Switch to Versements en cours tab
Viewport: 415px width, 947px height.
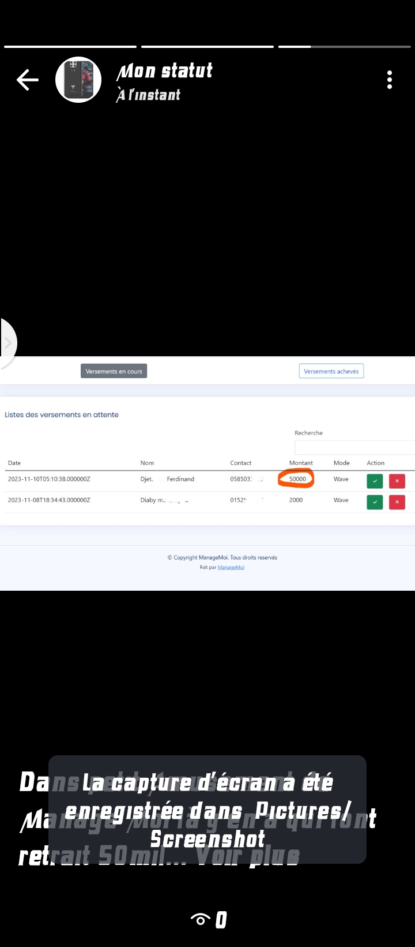pyautogui.click(x=114, y=371)
